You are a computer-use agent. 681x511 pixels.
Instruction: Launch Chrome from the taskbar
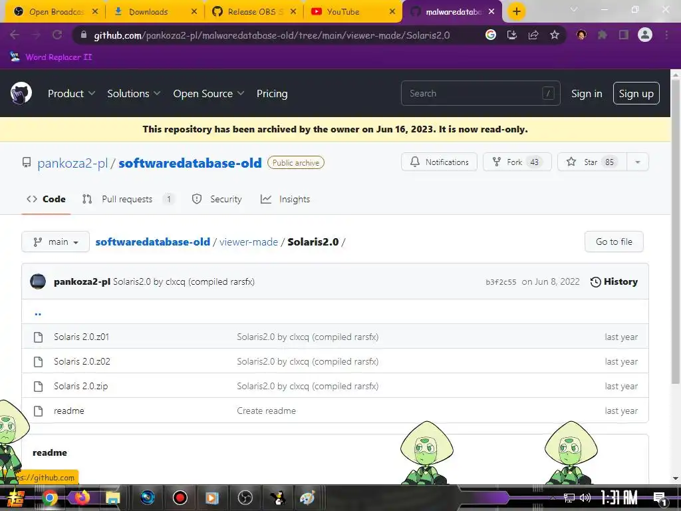point(49,498)
